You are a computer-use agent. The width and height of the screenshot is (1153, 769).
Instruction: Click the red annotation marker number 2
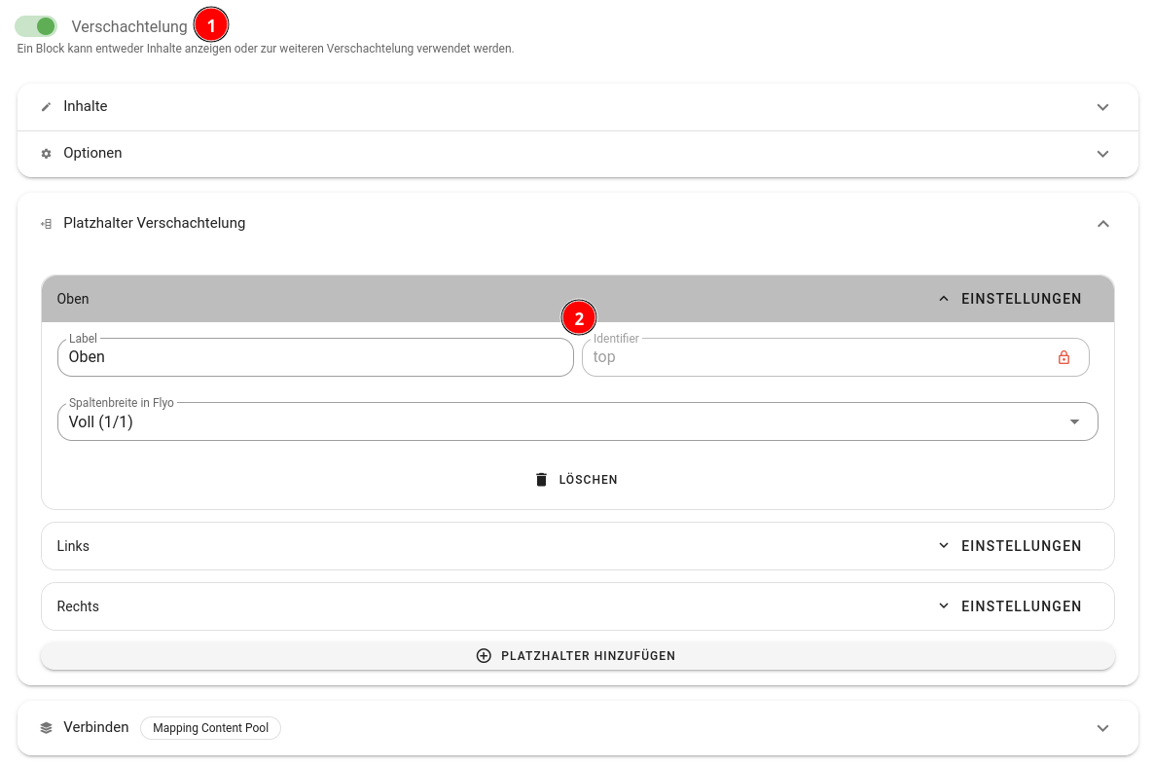(x=579, y=318)
